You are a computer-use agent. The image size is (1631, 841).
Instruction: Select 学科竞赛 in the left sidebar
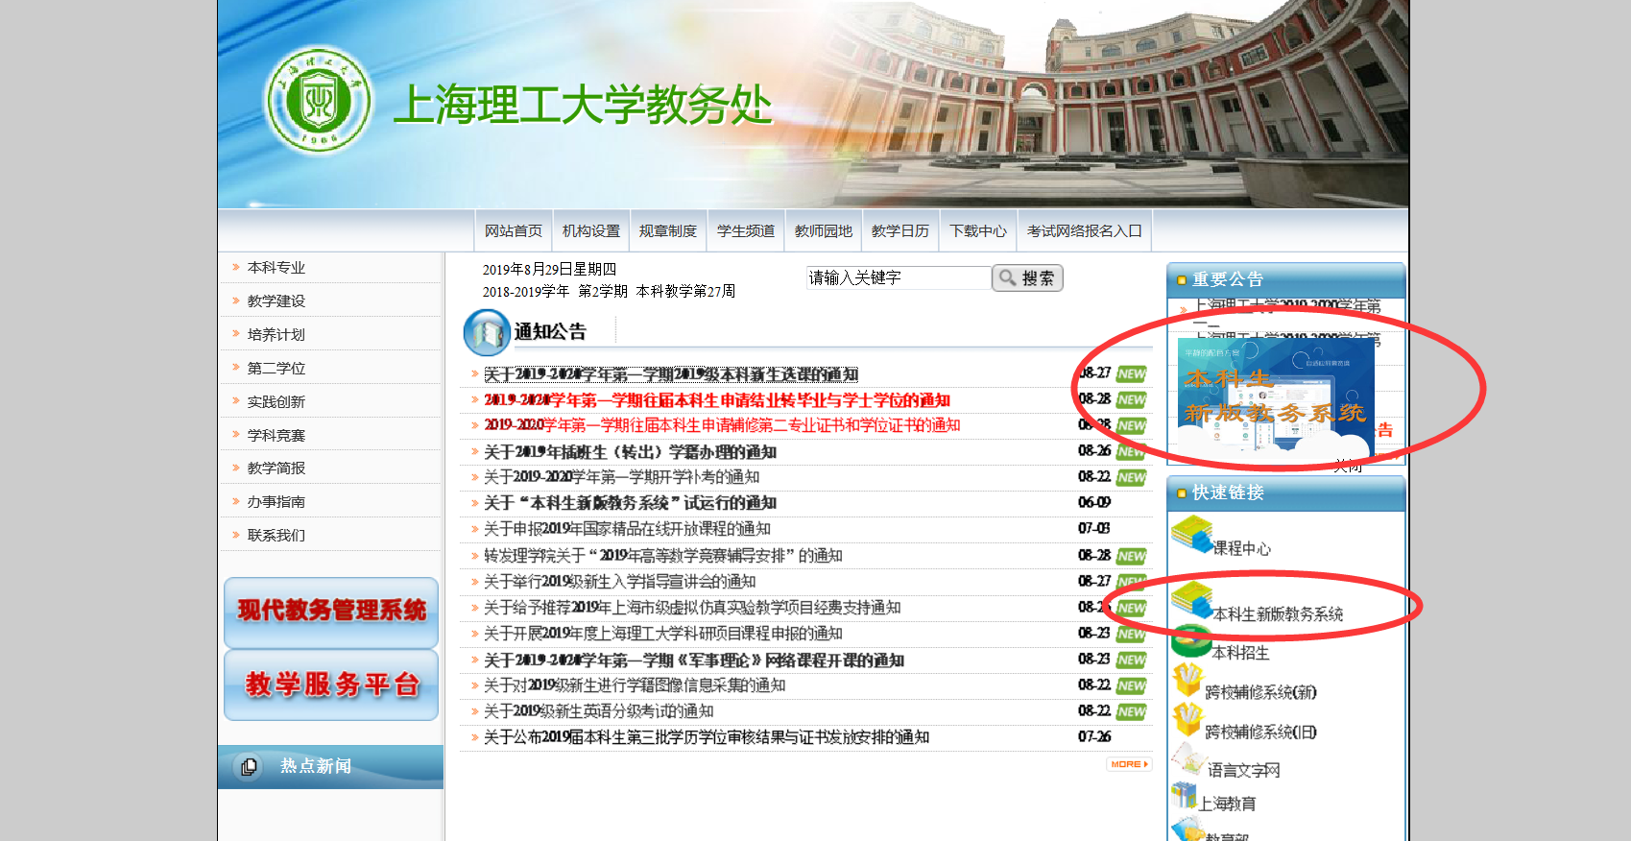[x=276, y=436]
